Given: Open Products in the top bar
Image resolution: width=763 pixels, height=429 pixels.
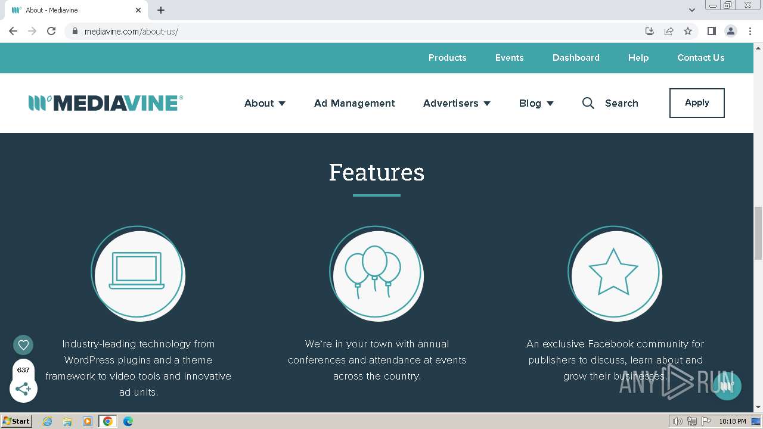Looking at the screenshot, I should (x=447, y=58).
